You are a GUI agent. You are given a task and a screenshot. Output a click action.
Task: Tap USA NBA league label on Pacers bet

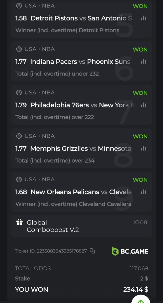tap(39, 49)
